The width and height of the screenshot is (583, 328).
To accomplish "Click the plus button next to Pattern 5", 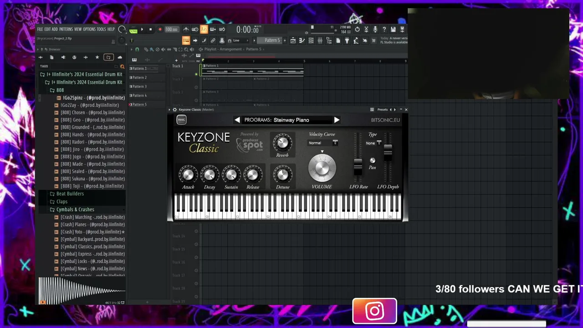I will pyautogui.click(x=285, y=40).
